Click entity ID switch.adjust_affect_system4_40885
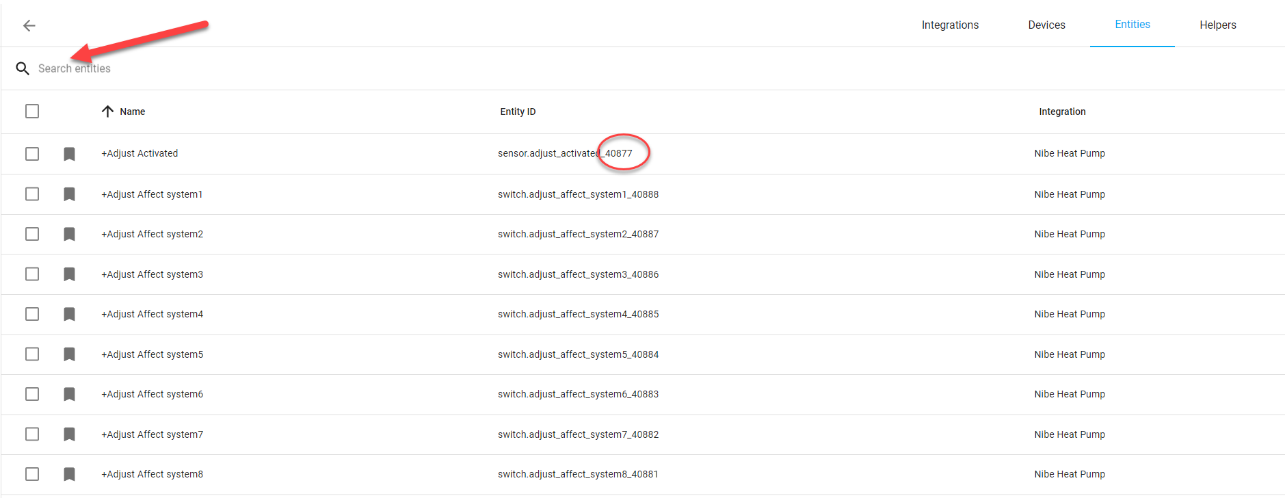1285x498 pixels. click(x=578, y=314)
